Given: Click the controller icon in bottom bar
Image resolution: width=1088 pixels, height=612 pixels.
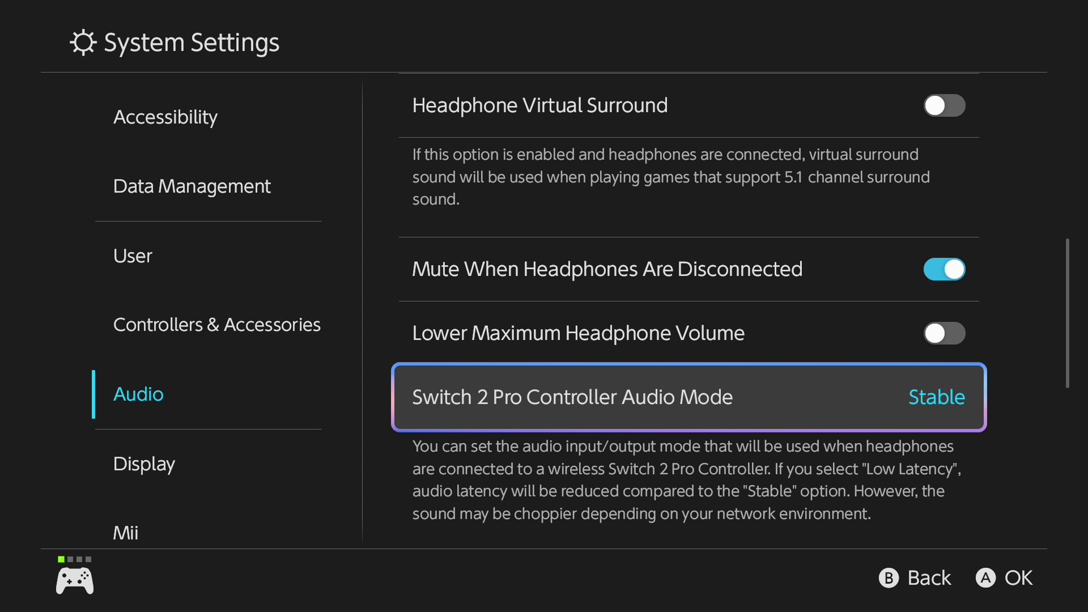Looking at the screenshot, I should pyautogui.click(x=75, y=581).
